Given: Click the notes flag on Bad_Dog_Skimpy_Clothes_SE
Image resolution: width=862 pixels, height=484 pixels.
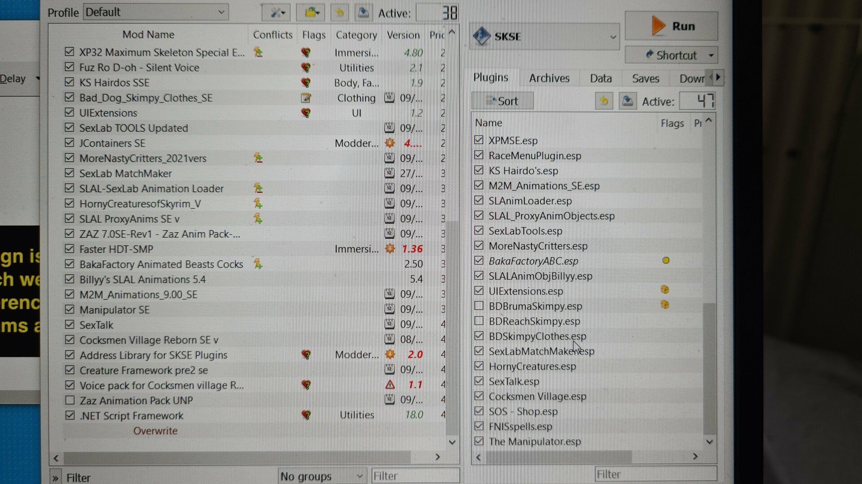Looking at the screenshot, I should click(x=306, y=98).
